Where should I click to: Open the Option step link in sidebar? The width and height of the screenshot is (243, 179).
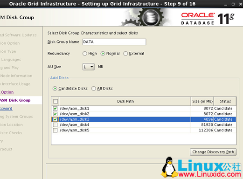pos(7,92)
